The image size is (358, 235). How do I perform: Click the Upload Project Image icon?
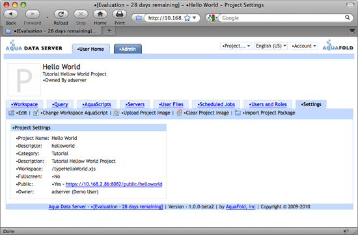click(117, 113)
